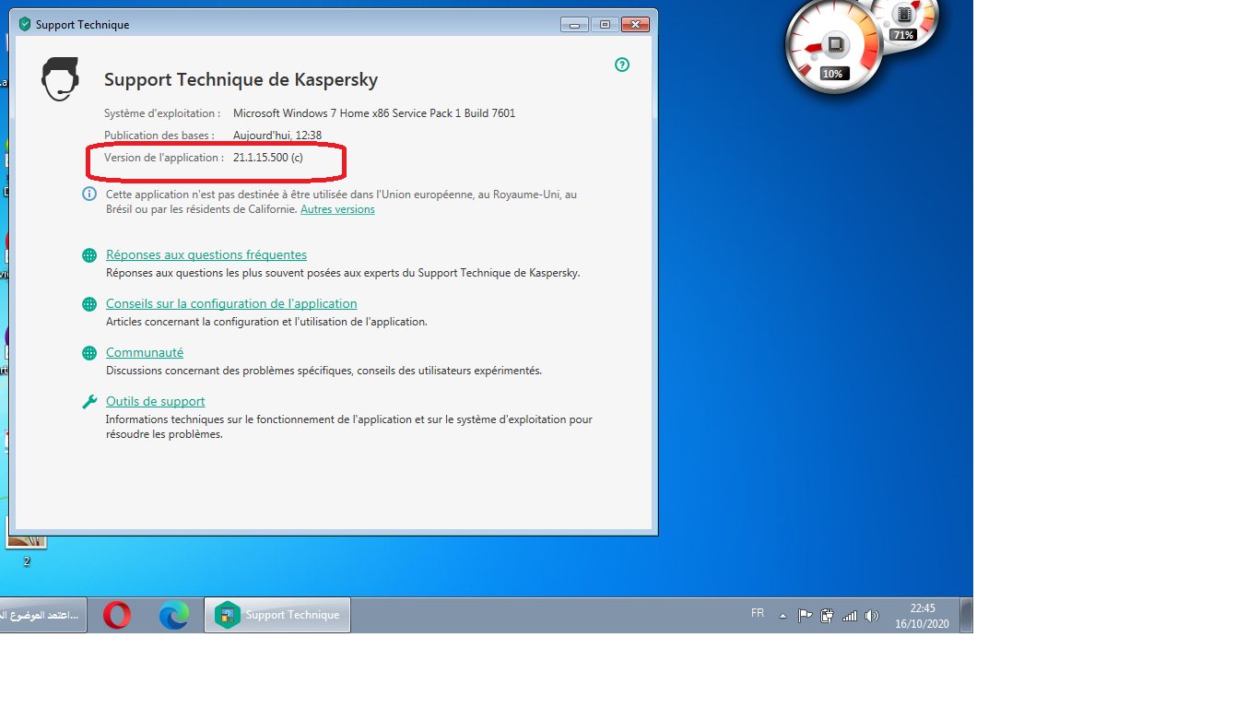Click the Version de l'application label
1259x708 pixels.
164,158
